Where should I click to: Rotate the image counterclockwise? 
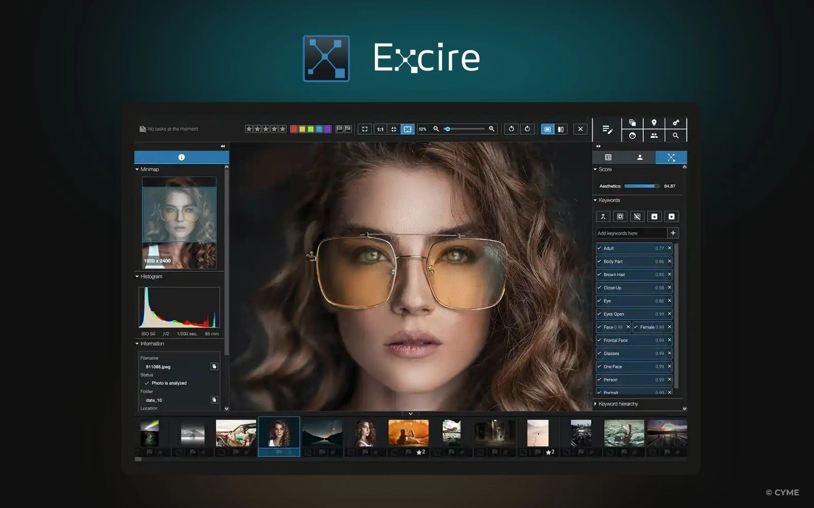(511, 129)
